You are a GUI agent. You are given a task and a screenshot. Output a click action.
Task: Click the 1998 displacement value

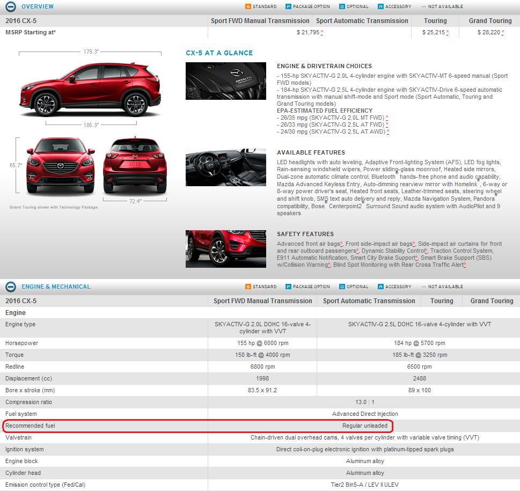(262, 378)
